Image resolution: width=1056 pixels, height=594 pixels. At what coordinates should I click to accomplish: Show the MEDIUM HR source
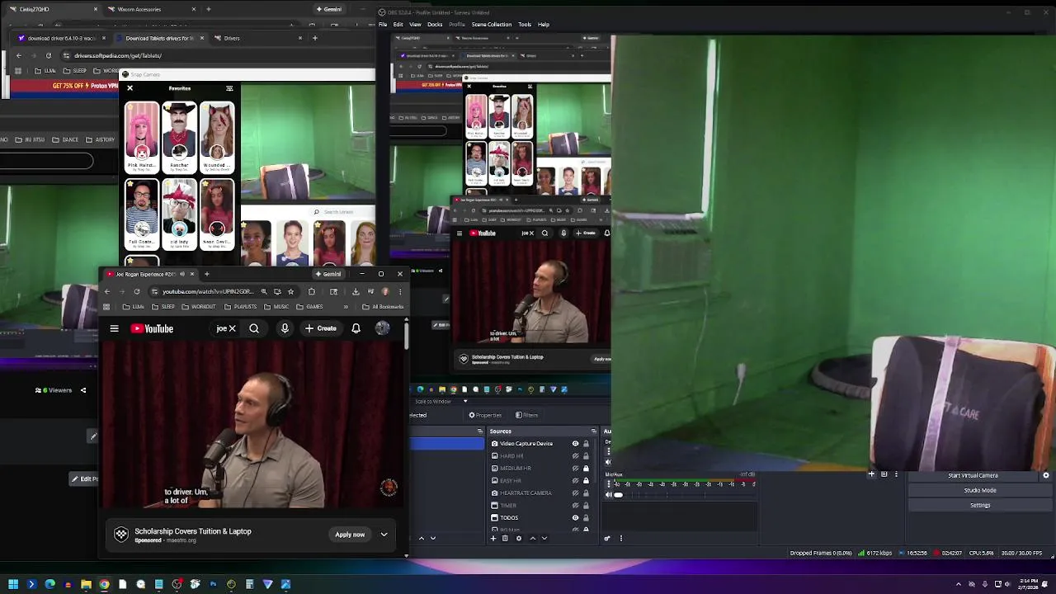point(575,469)
